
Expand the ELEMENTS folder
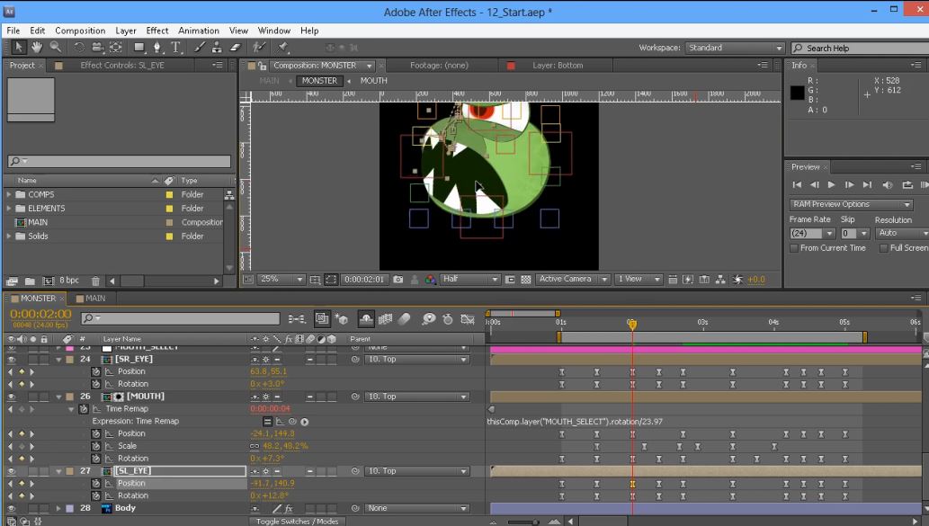pyautogui.click(x=9, y=209)
